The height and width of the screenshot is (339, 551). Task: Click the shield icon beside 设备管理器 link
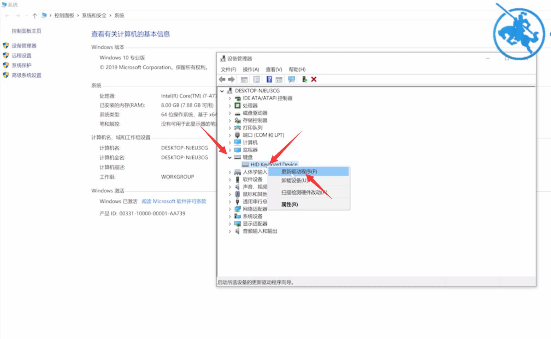pos(6,46)
